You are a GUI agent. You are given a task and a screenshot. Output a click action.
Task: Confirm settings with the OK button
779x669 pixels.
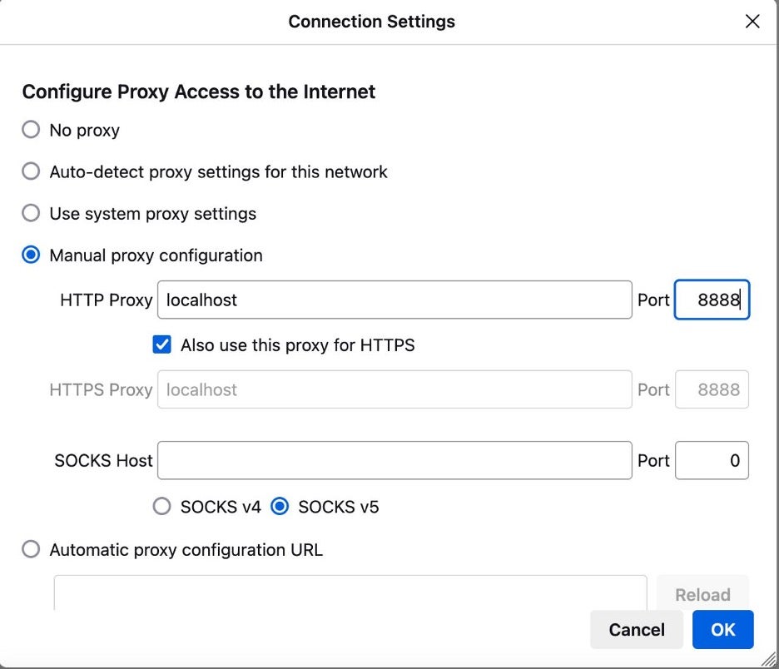point(723,630)
